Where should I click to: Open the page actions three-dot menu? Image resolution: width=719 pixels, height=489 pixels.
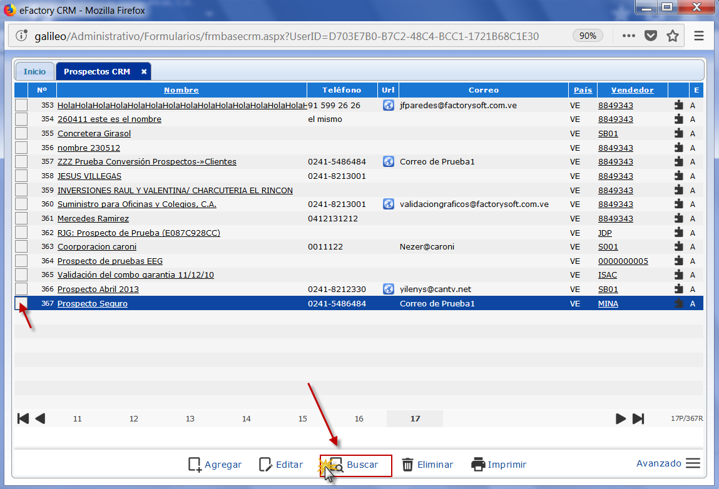[628, 36]
